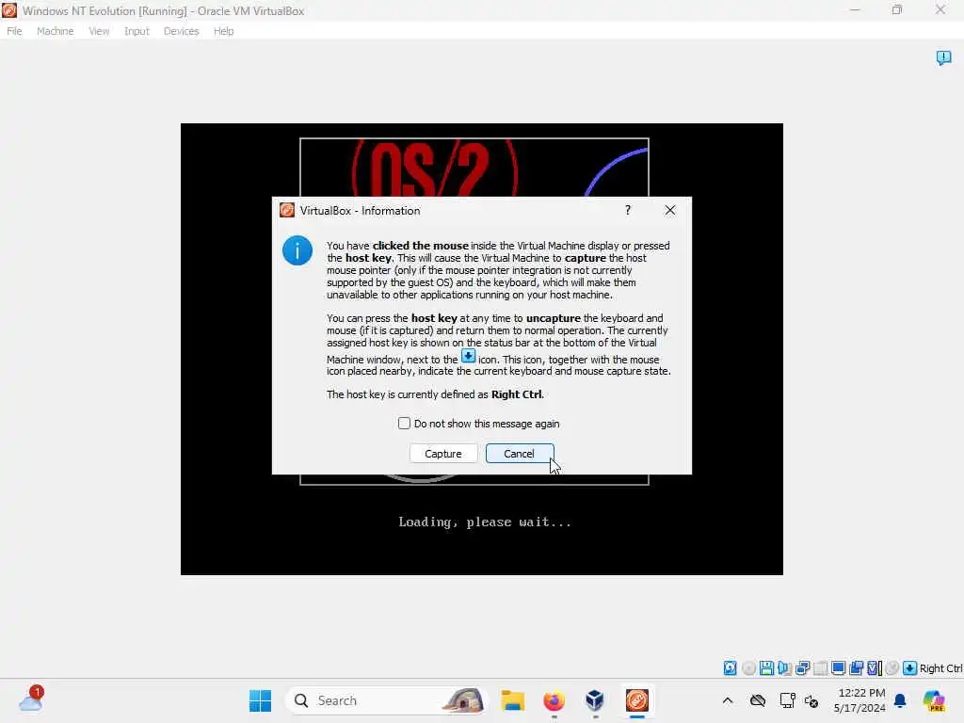This screenshot has height=723, width=964.
Task: Click the OneDrive cloud tray icon
Action: pos(758,700)
